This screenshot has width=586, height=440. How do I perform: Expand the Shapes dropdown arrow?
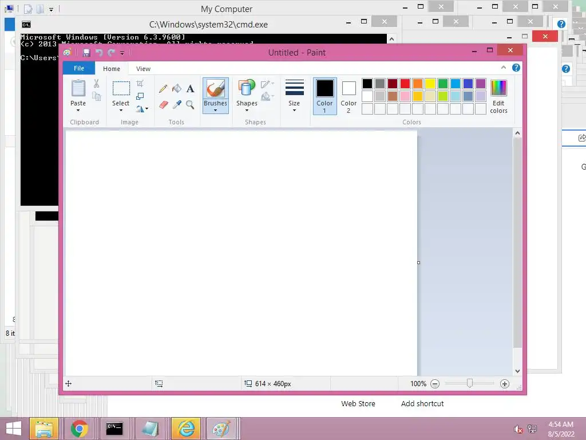(247, 111)
